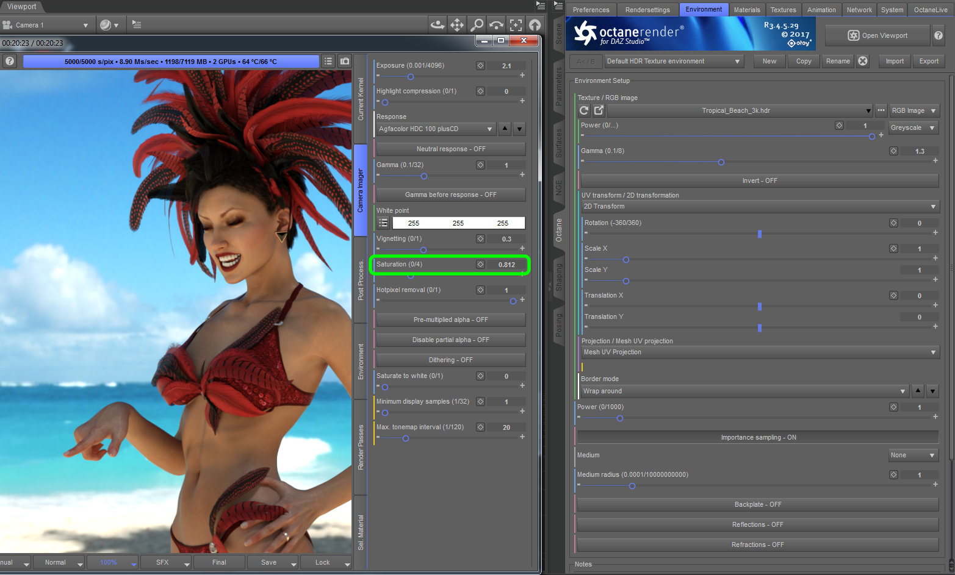Open the texture in external window icon
Screen dimensions: 955x575
pyautogui.click(x=599, y=110)
